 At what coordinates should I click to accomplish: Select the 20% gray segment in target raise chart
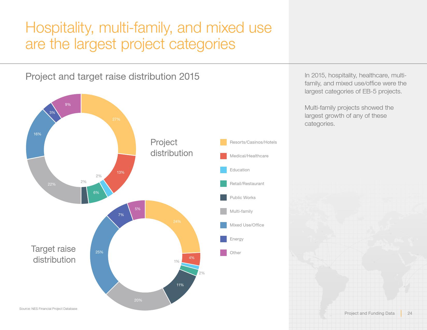(x=138, y=300)
